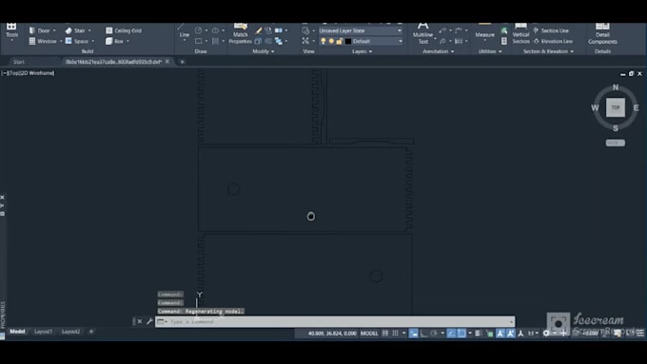Select the Stair tool
This screenshot has width=647, height=364.
75,30
